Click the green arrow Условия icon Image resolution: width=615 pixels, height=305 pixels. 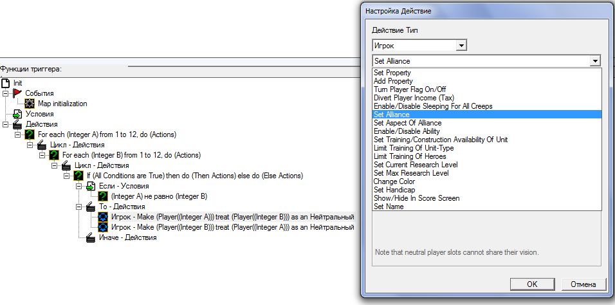(17, 114)
